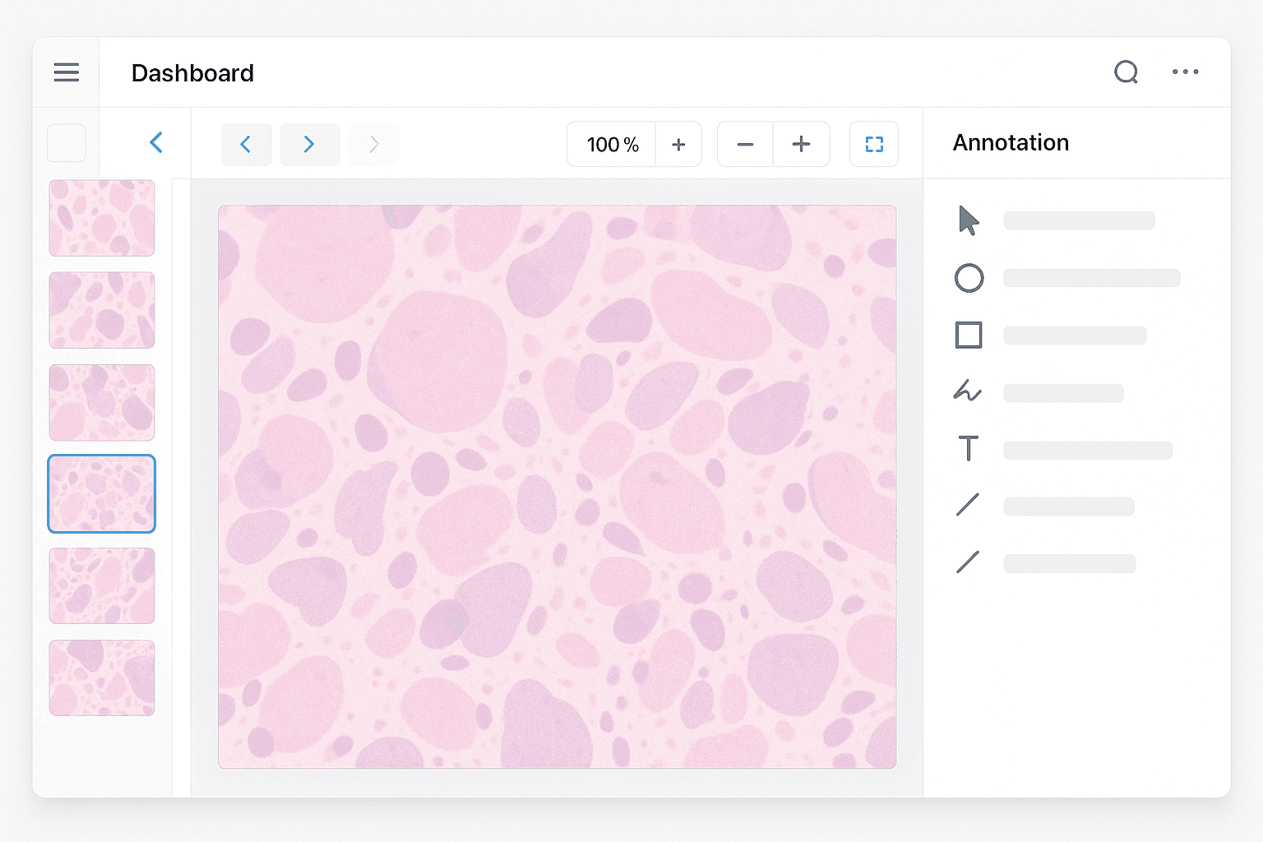Open the third thumbnail in the sidebar
Image resolution: width=1263 pixels, height=842 pixels.
pos(102,402)
